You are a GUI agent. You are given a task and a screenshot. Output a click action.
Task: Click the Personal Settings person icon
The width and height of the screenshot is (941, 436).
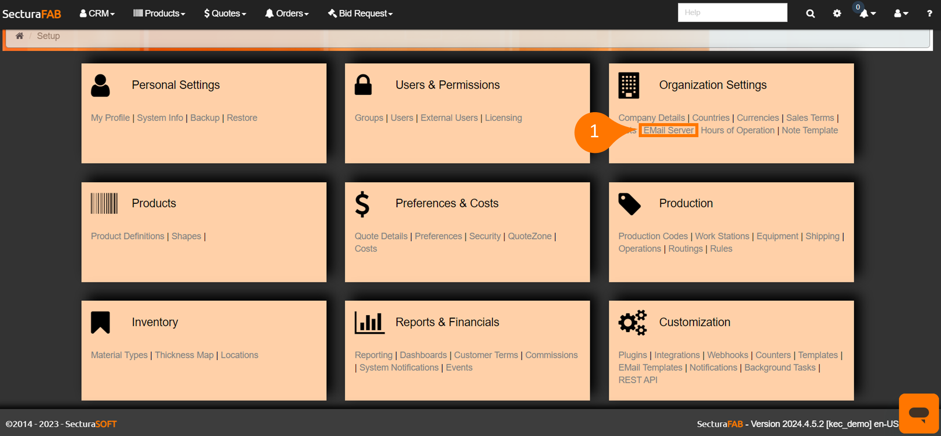point(100,85)
